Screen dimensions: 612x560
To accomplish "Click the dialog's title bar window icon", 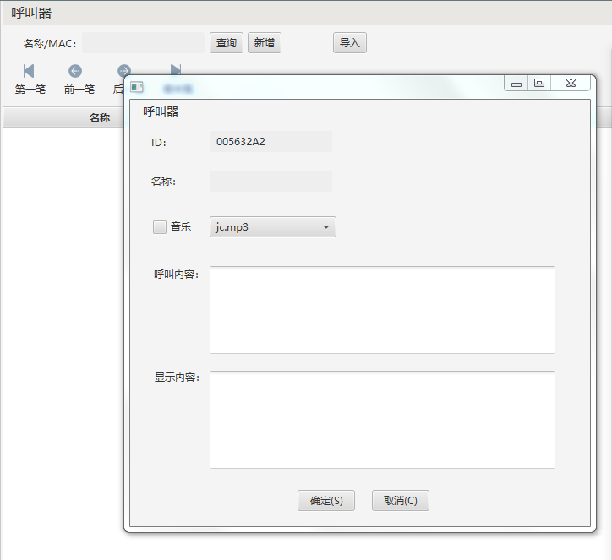I will point(137,87).
